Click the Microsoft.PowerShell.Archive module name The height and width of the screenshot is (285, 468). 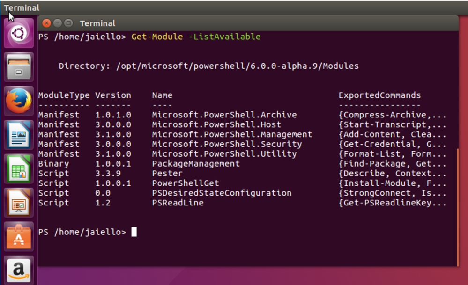coord(224,115)
